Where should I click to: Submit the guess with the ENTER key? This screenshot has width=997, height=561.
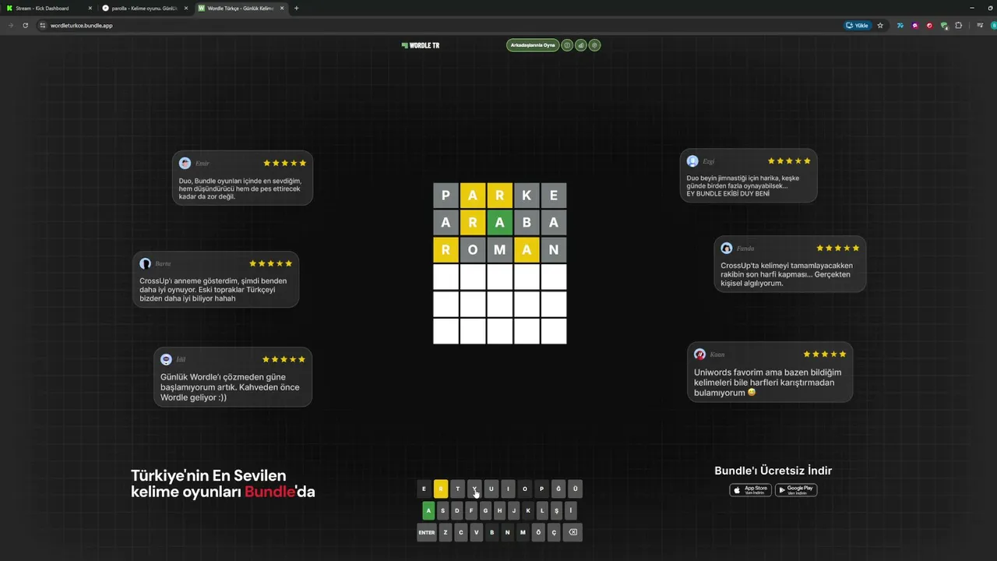click(x=427, y=533)
